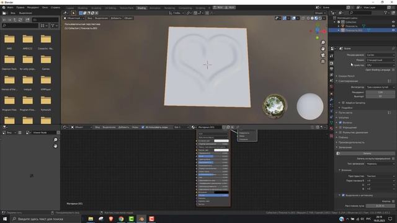Click the base color swatch on node
The width and height of the screenshot is (397, 223).
click(x=221, y=141)
